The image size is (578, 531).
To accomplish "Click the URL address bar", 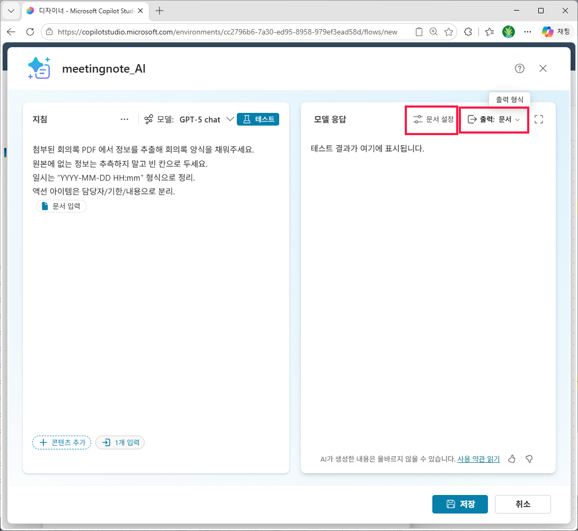I will click(227, 32).
